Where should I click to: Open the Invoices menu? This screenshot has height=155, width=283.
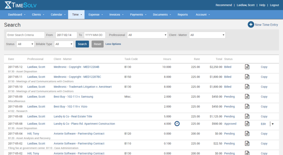[x=116, y=15]
